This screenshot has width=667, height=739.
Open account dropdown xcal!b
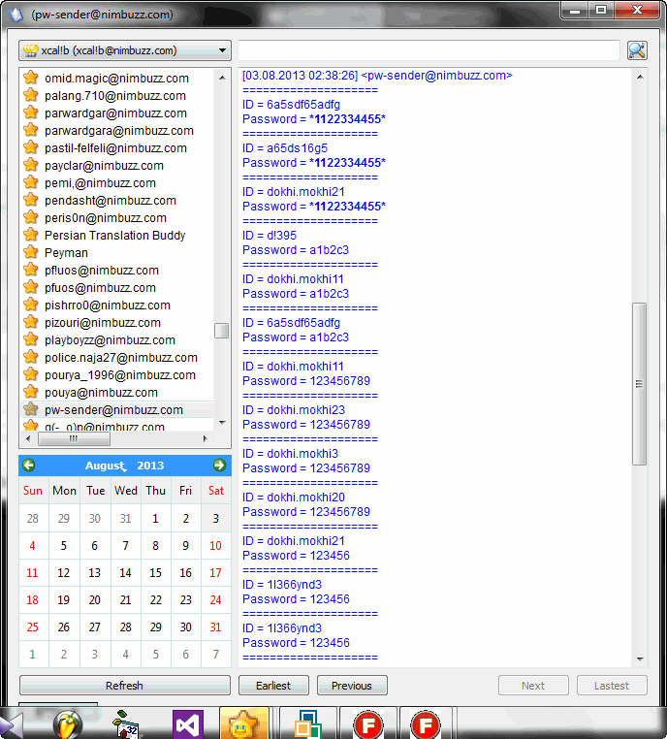(125, 50)
